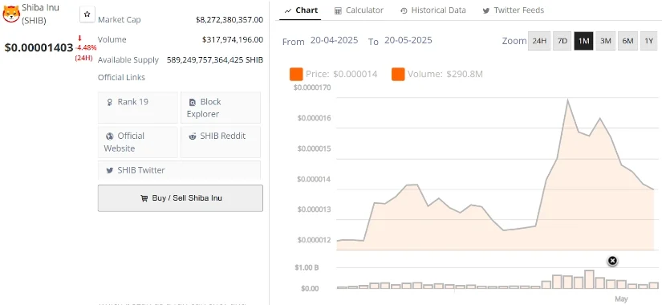
Task: Click the Volume: $290.8M legend label
Action: point(445,75)
